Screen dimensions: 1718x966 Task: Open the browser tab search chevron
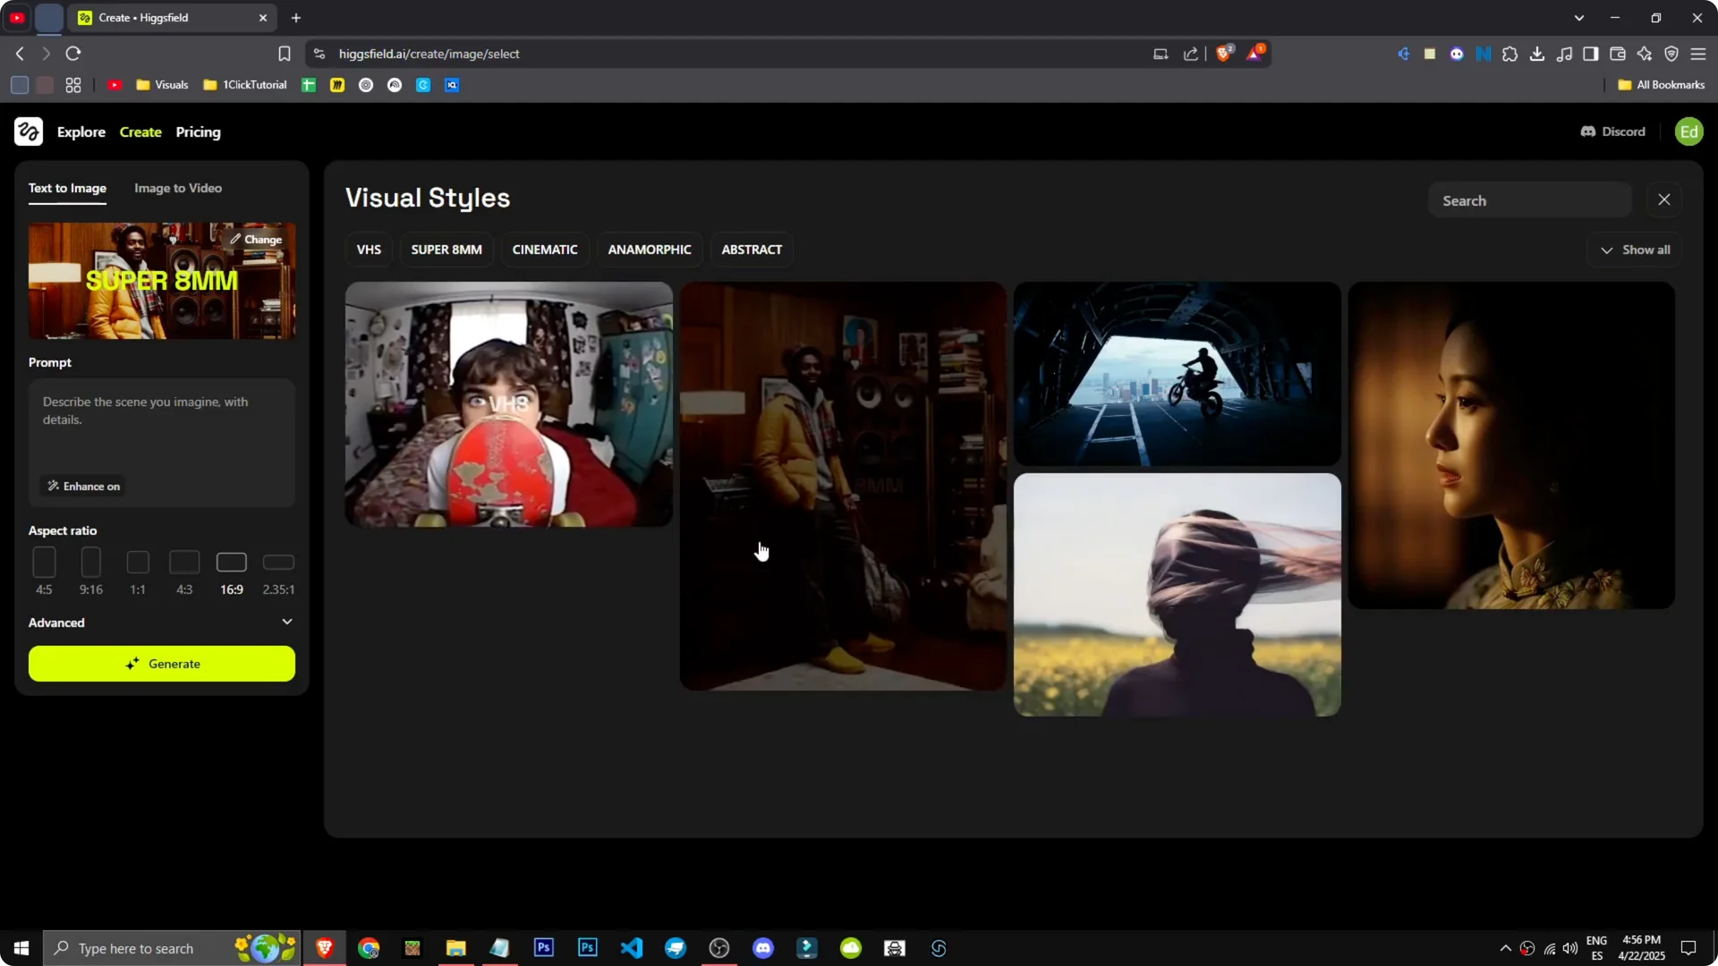1580,17
